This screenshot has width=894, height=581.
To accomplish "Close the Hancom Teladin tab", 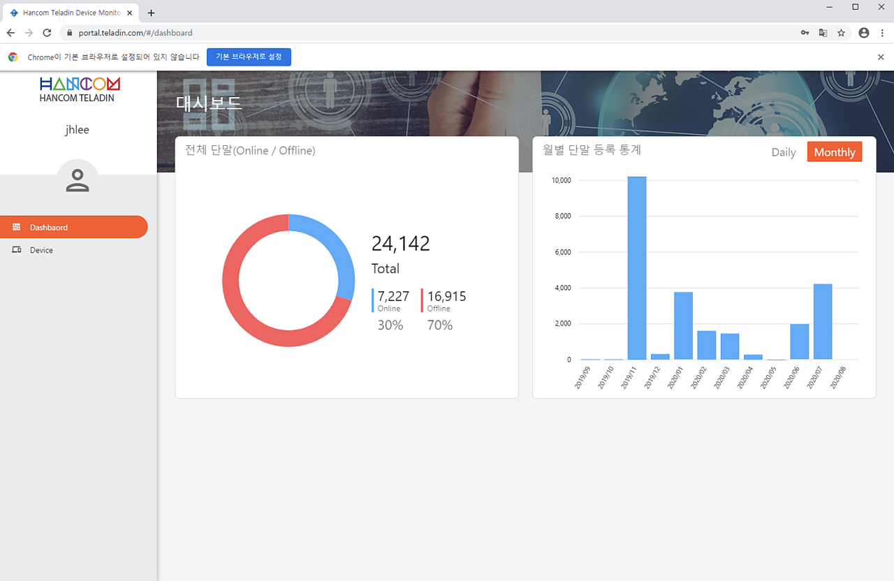I will (129, 13).
